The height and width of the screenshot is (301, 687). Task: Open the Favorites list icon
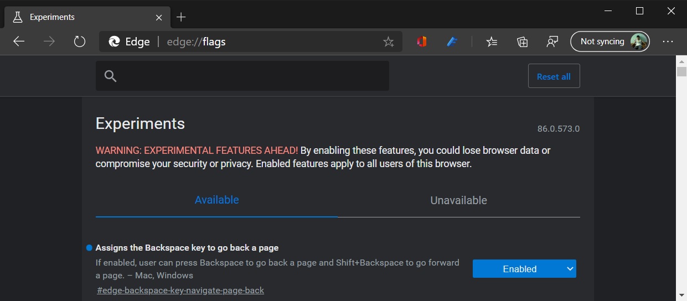tap(492, 41)
